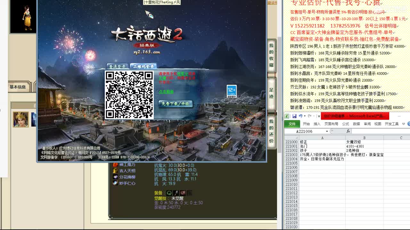Image resolution: width=410 pixels, height=230 pixels.
Task: Click the 分花拂柳 skill icon
Action: pyautogui.click(x=115, y=177)
